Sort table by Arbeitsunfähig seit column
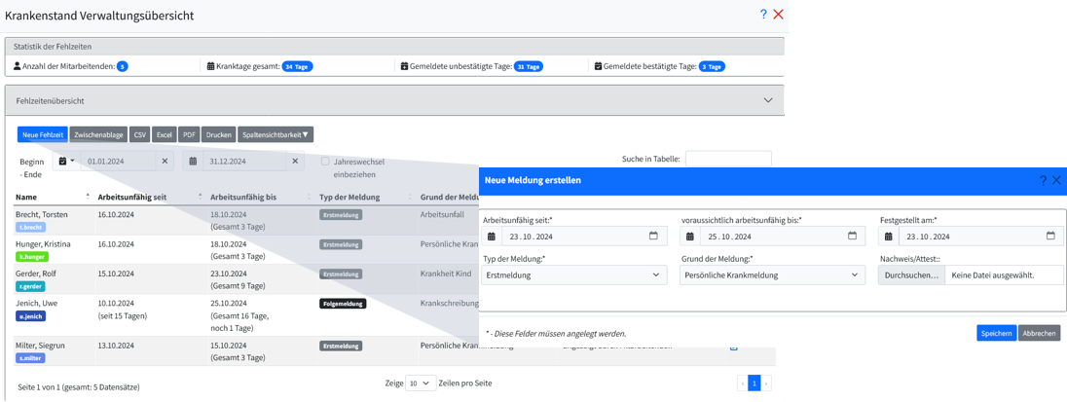 point(149,197)
